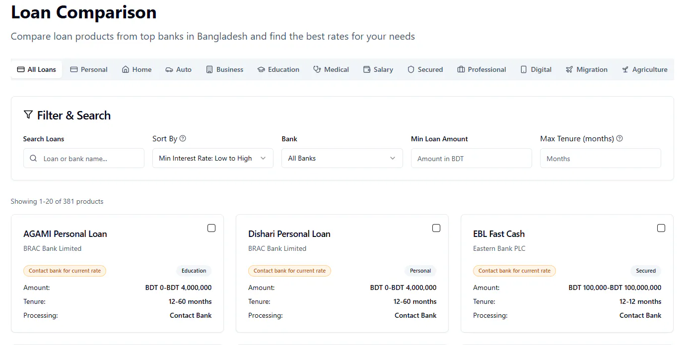Viewport: 686px width, 345px height.
Task: Click the Max Tenure help icon
Action: coord(619,139)
